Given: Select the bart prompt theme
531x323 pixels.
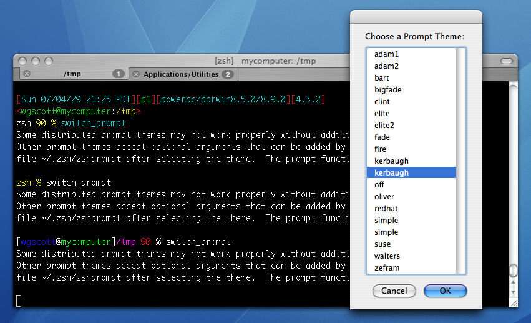Looking at the screenshot, I should tap(411, 78).
